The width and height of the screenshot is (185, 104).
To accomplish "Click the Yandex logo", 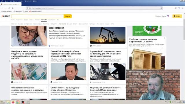I will point(5,16).
